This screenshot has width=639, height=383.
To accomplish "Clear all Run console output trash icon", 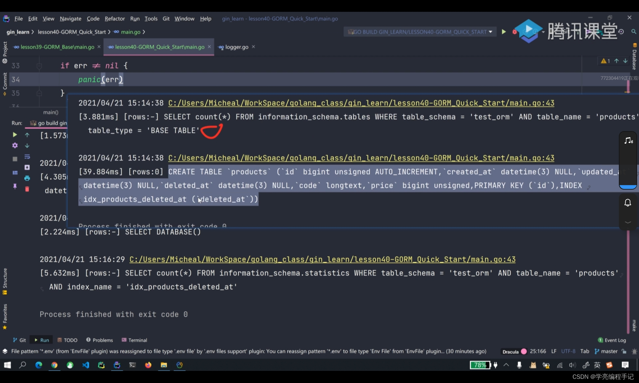I will [x=27, y=189].
